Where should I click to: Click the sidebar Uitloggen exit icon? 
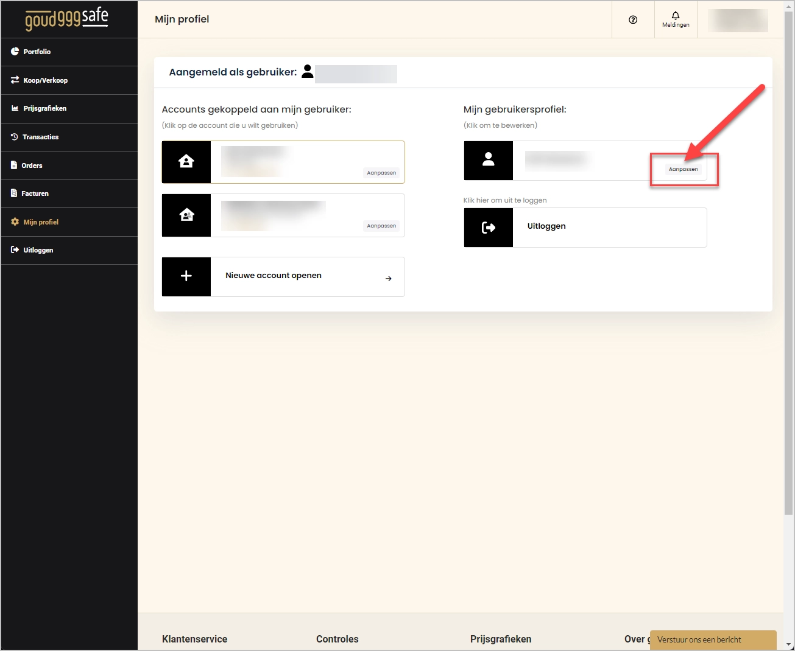pyautogui.click(x=15, y=250)
